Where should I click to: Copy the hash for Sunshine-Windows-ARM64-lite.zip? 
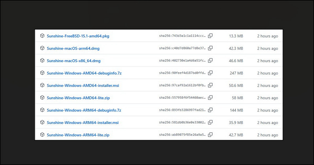pyautogui.click(x=210, y=135)
